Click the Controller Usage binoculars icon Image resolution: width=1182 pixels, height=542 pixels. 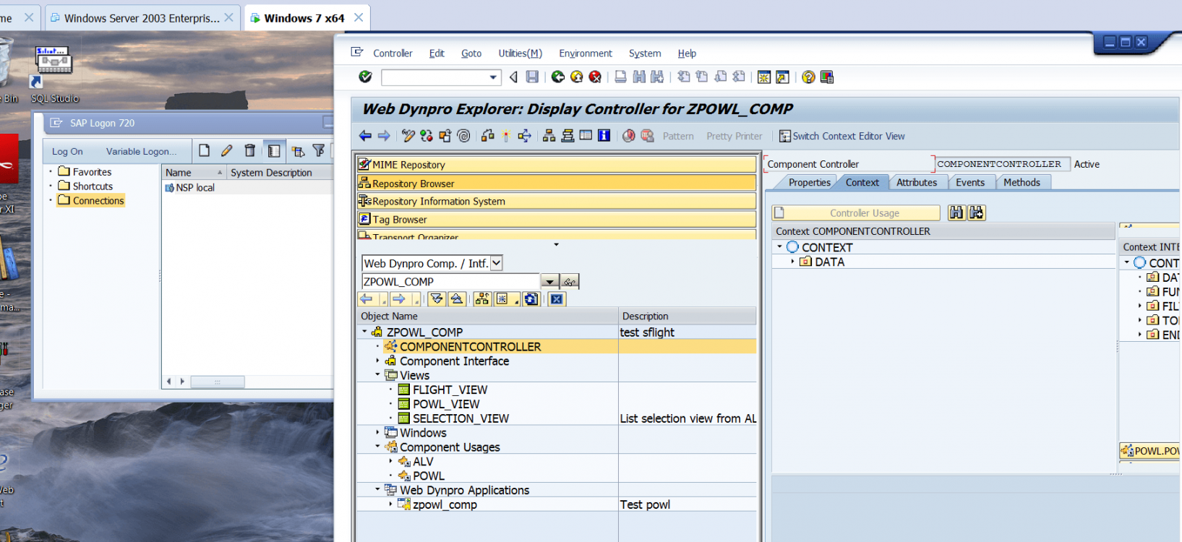tap(956, 212)
